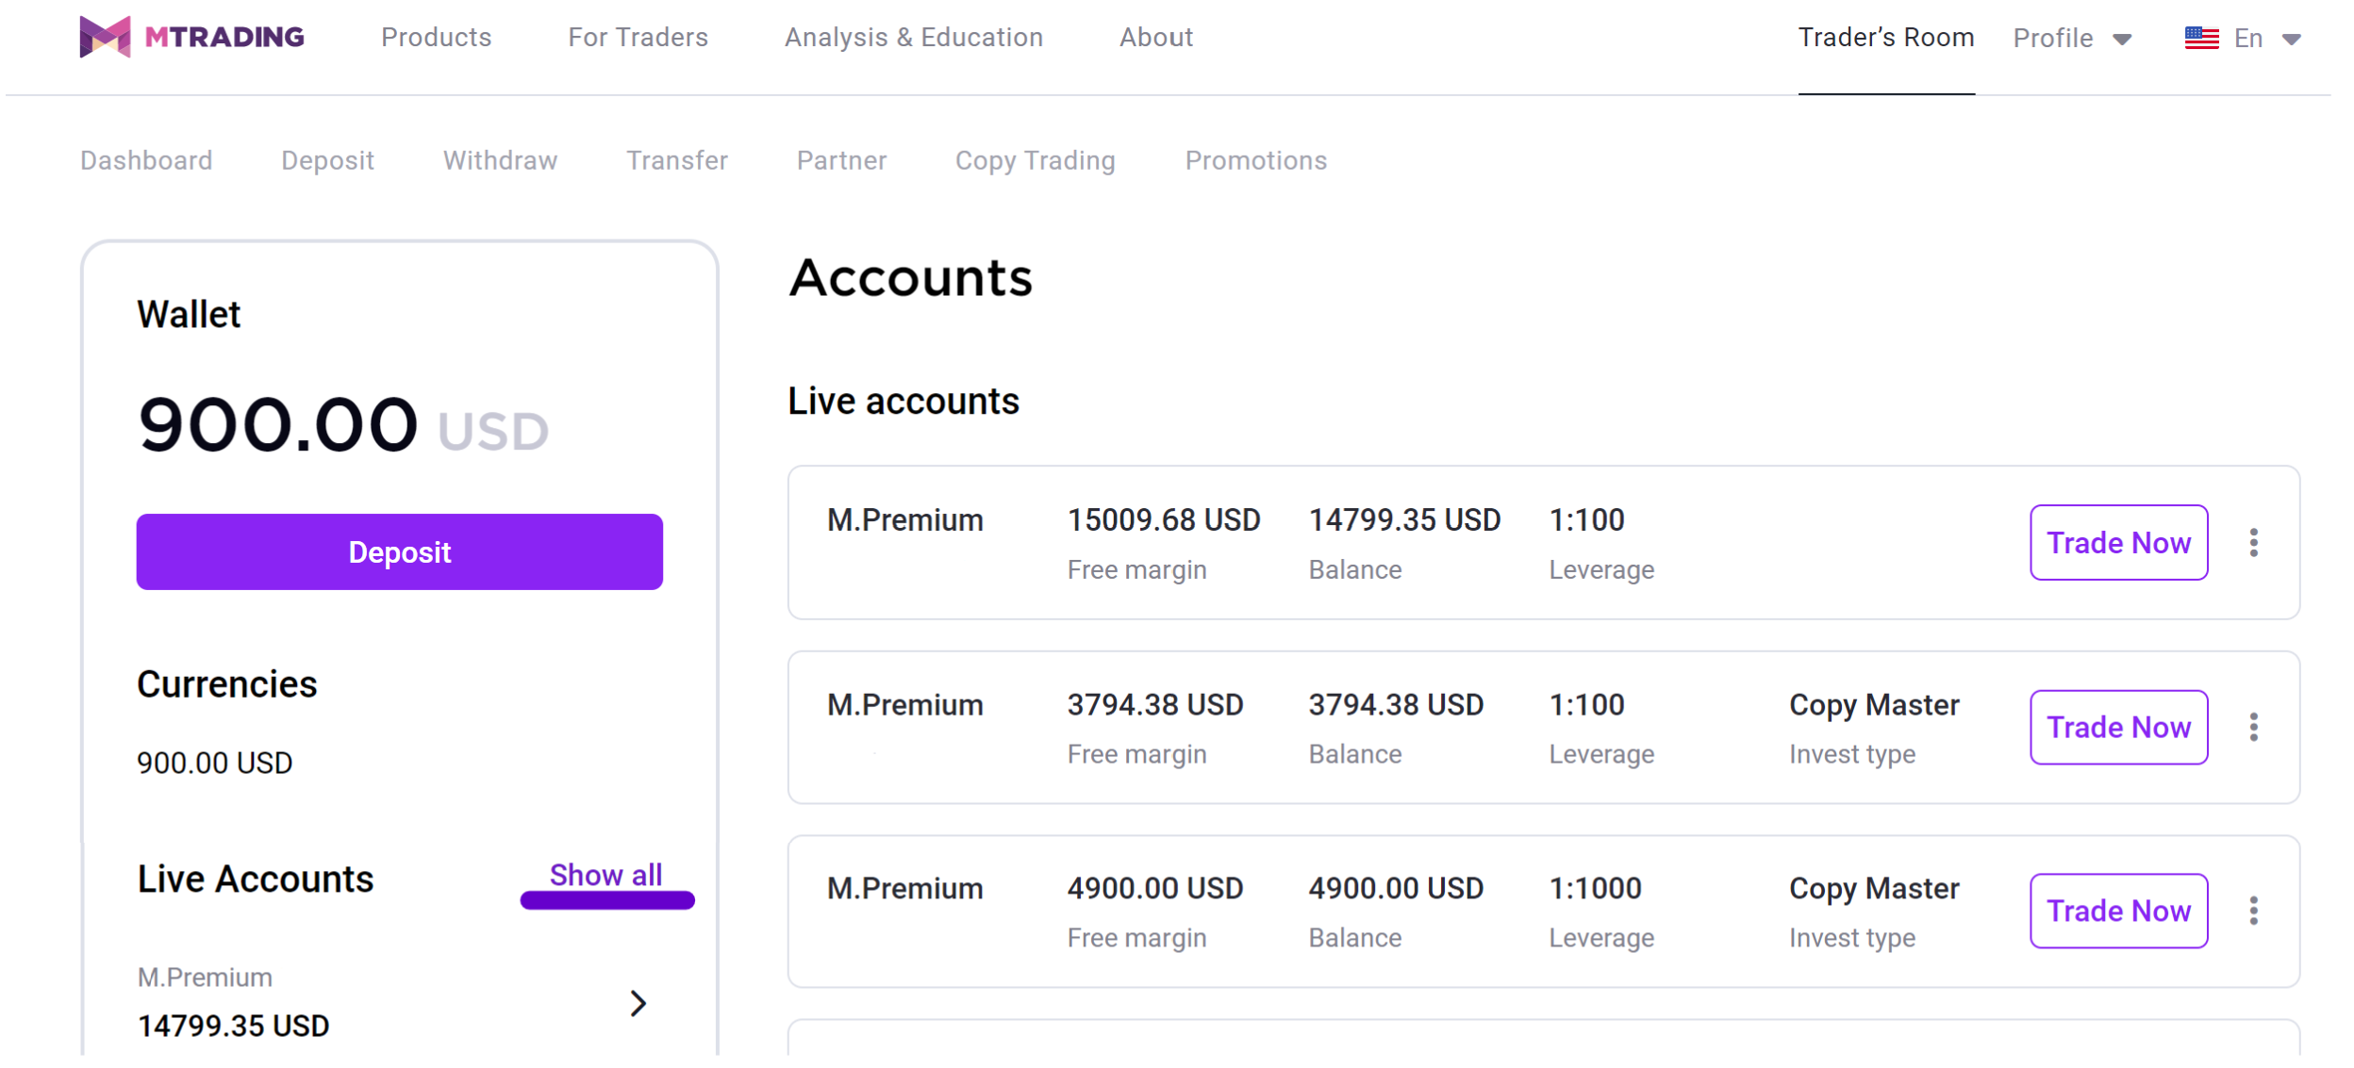
Task: Click the US flag language icon
Action: coord(2200,39)
